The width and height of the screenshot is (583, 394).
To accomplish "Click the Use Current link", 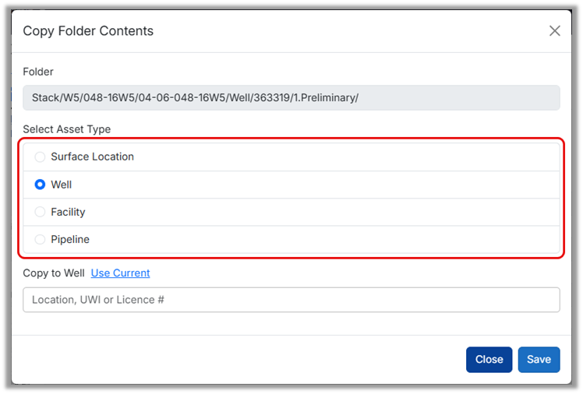I will (x=120, y=273).
